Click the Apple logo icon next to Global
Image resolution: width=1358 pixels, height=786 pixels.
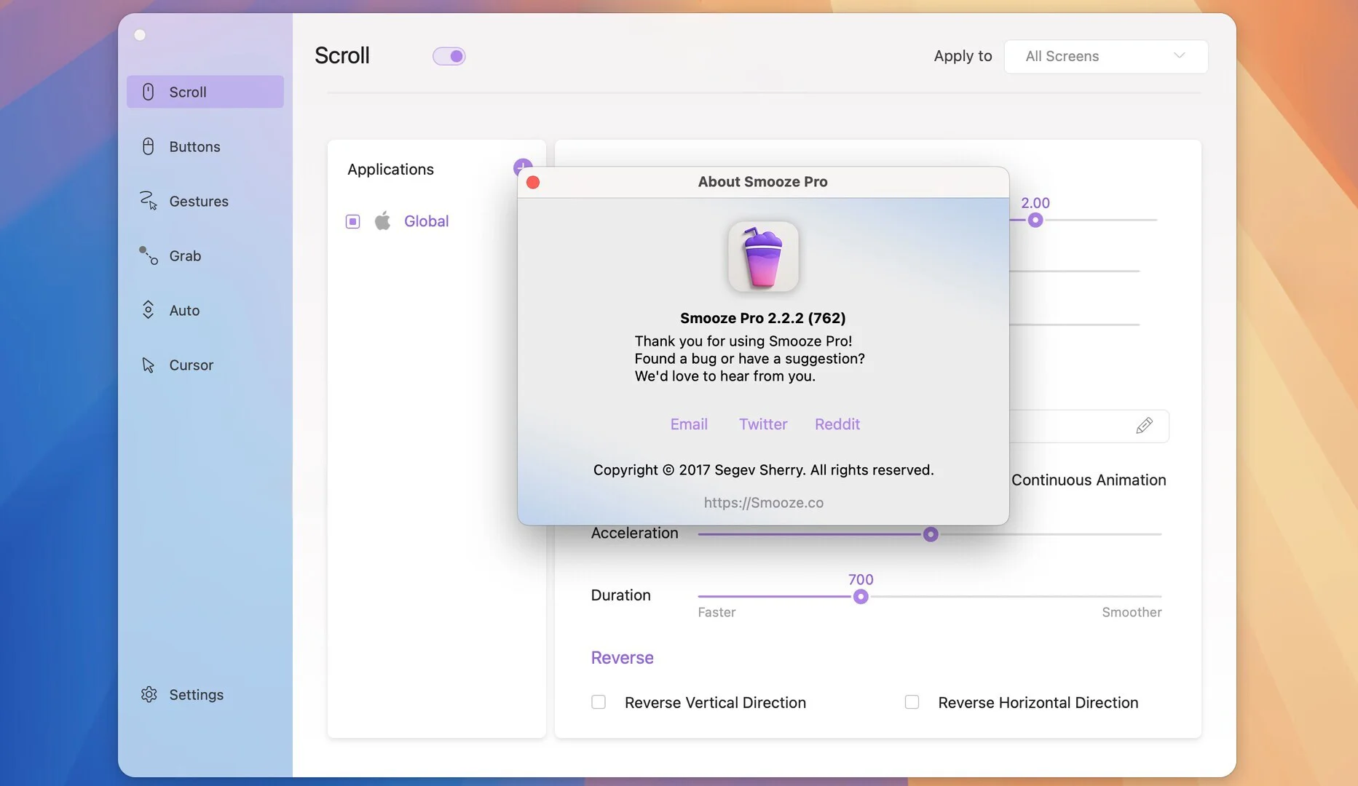tap(382, 221)
